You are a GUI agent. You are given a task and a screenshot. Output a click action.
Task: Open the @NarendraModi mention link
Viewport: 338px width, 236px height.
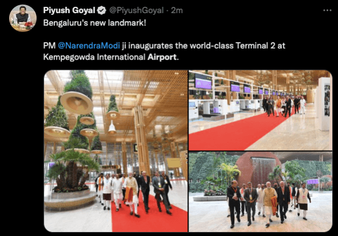(x=89, y=46)
